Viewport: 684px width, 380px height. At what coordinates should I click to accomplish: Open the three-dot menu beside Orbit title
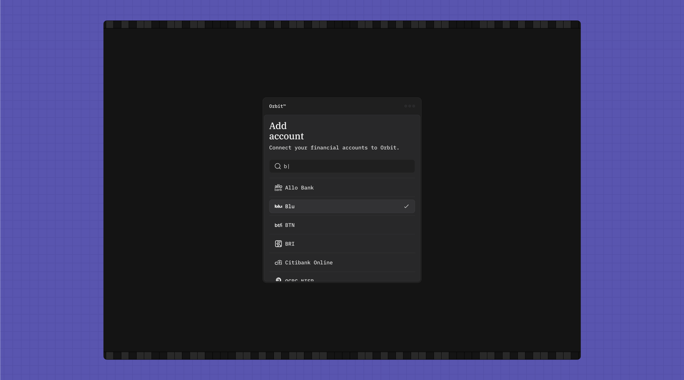tap(409, 106)
